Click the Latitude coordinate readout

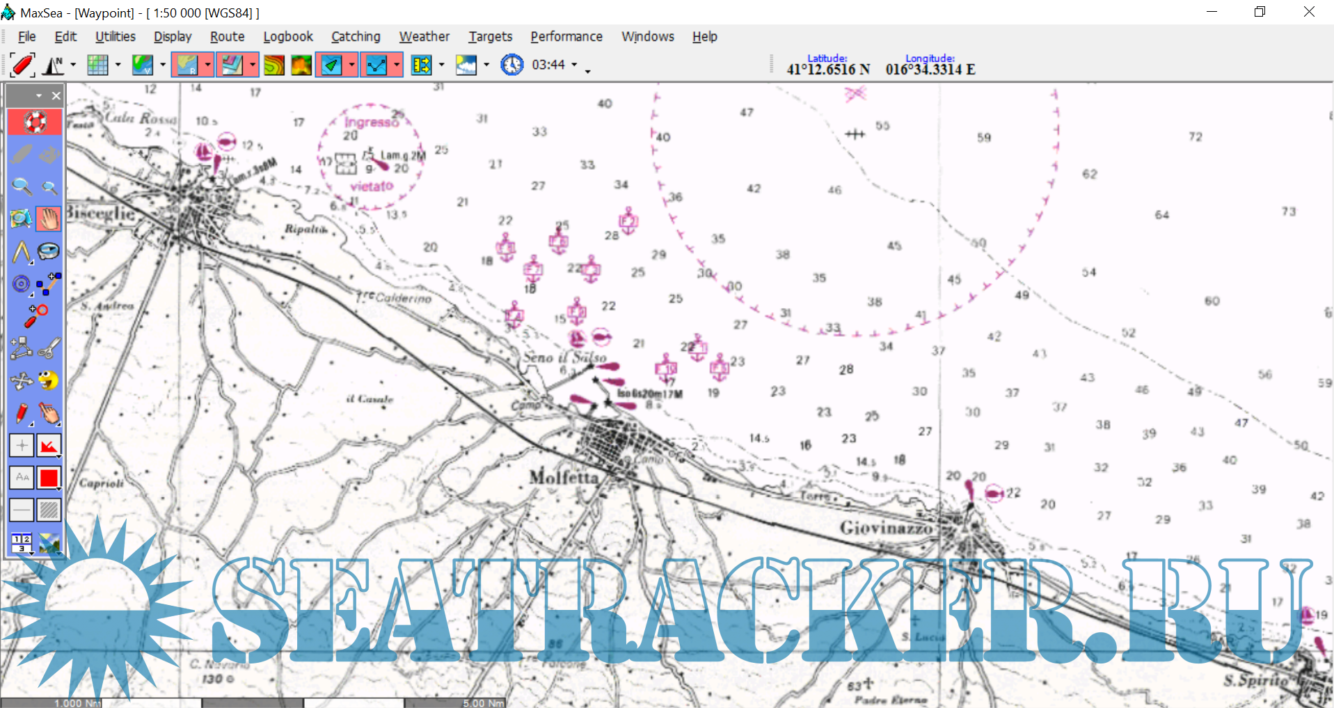[827, 69]
